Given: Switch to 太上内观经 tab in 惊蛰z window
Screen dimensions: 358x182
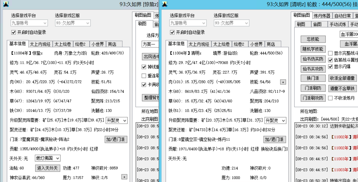Looking at the screenshot, I should tap(40, 44).
